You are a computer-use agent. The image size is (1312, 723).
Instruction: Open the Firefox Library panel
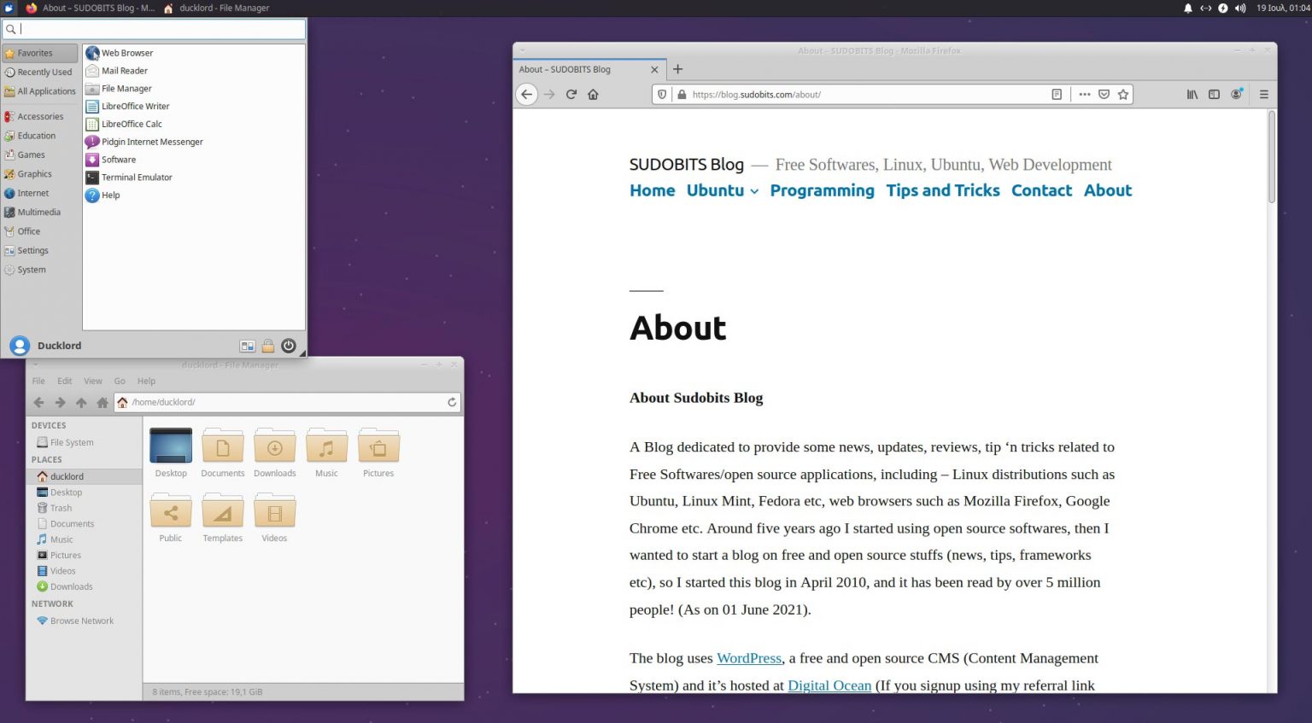[1192, 94]
